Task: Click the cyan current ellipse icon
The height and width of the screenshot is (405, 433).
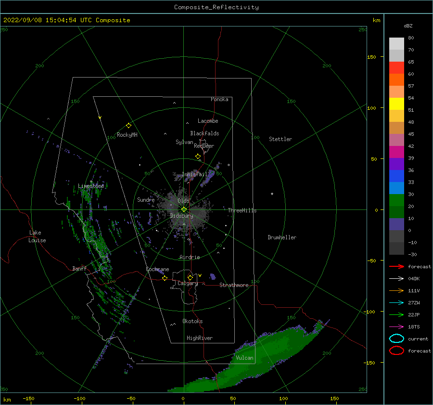Action: (396, 339)
